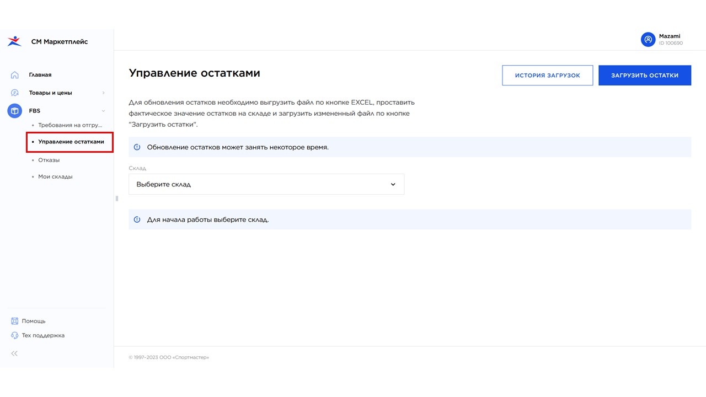
Task: Click the Спортмастер copyright footer text
Action: 169,357
